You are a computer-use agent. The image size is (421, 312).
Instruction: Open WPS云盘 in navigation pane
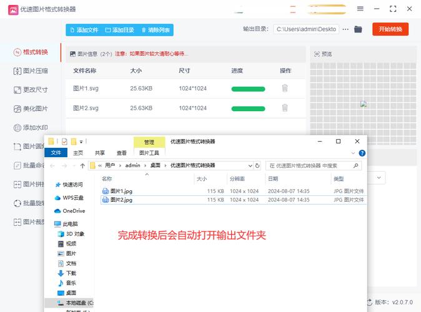click(69, 198)
